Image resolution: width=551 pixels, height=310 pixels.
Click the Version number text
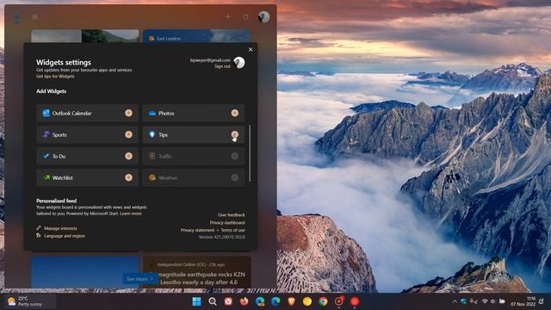click(x=222, y=237)
